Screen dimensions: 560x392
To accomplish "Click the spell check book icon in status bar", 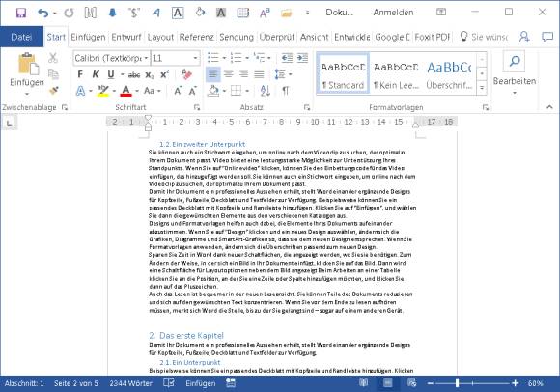I will [169, 383].
